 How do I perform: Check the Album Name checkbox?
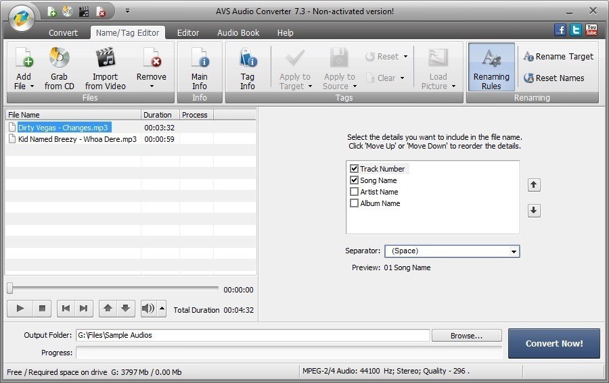tap(354, 203)
